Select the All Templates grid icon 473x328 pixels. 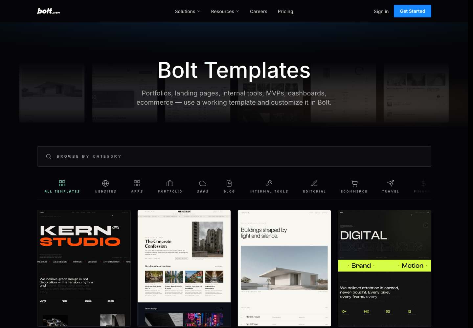62,183
